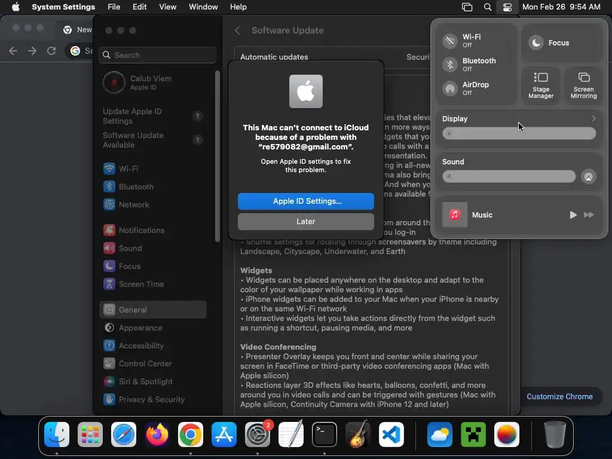Open Network settings in sidebar
This screenshot has height=459, width=612.
[153, 204]
